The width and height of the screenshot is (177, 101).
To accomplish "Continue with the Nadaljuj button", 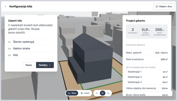I will point(45,65).
